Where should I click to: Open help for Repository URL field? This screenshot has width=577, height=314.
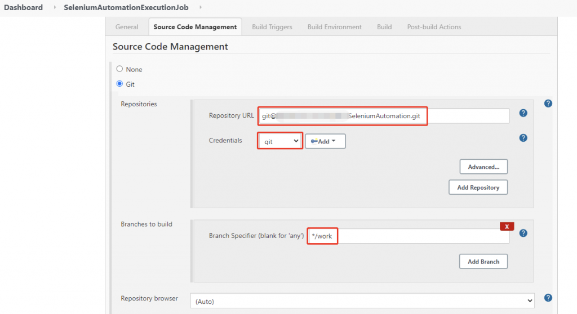click(x=523, y=113)
